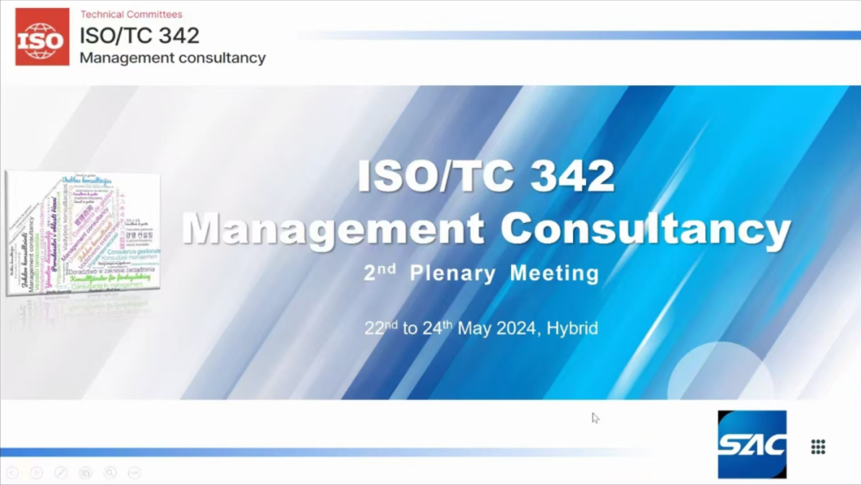Click the red ISO logo
This screenshot has width=861, height=485.
[x=42, y=37]
